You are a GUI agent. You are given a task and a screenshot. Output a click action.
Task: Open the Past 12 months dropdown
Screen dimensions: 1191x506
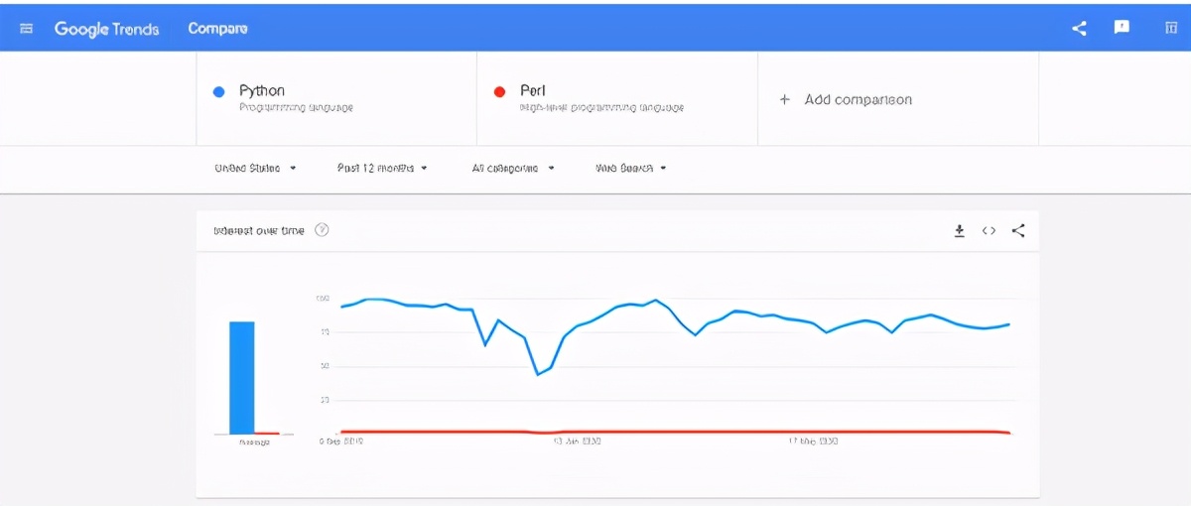[382, 169]
